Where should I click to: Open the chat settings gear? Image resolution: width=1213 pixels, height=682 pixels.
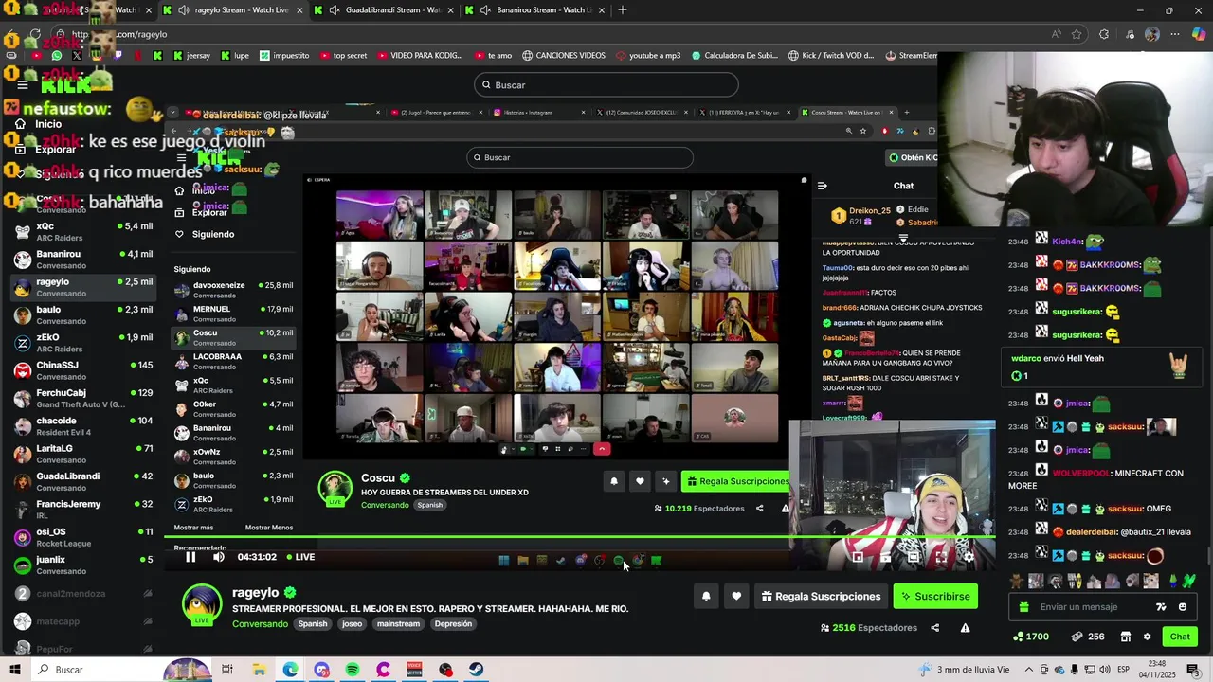(x=1147, y=637)
